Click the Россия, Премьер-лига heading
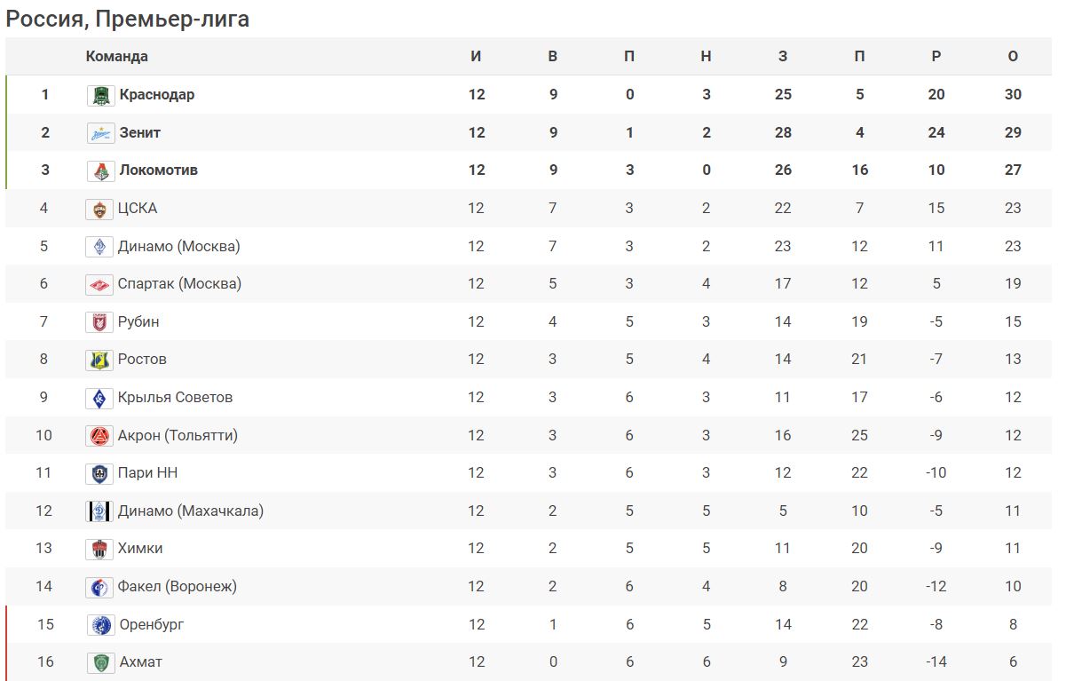This screenshot has height=681, width=1066. [x=128, y=19]
